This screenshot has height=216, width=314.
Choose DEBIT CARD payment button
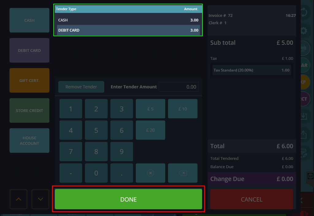point(29,50)
